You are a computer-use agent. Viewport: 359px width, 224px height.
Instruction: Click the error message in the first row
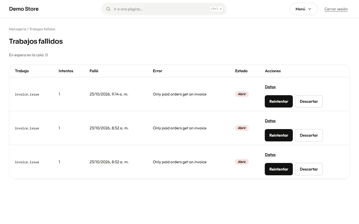[179, 94]
